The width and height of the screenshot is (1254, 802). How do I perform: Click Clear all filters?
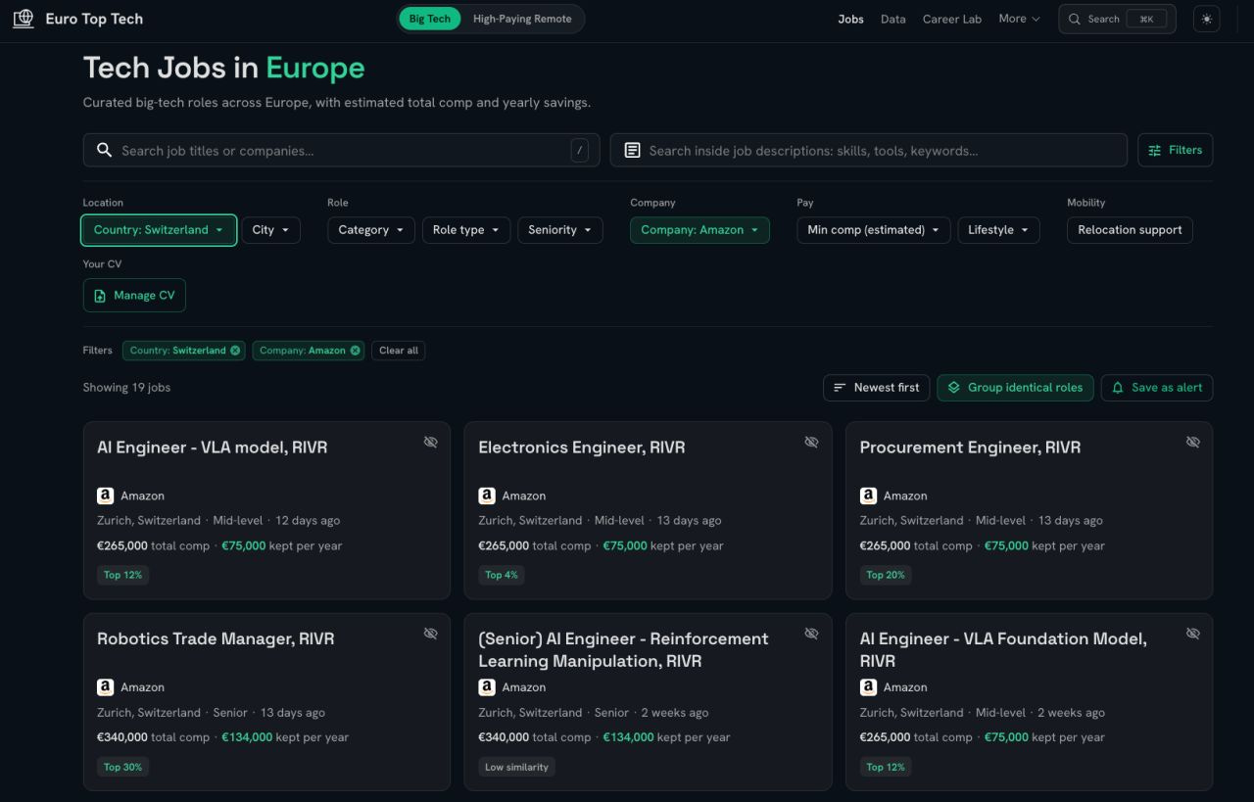coord(399,351)
